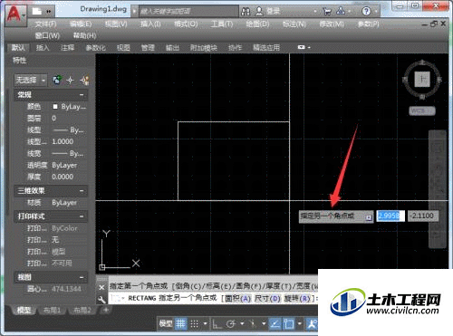Image resolution: width=453 pixels, height=336 pixels.
Task: Choose the 旋转(R) command option
Action: (297, 299)
